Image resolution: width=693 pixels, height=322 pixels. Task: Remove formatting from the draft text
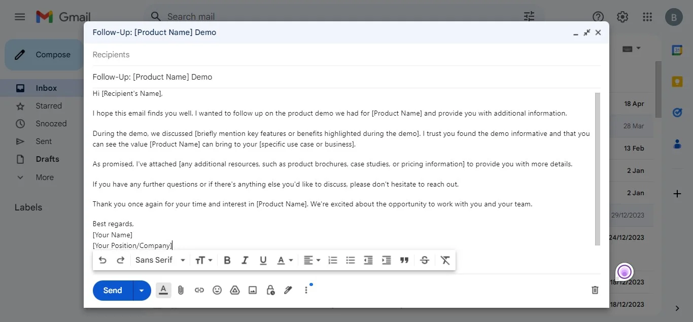[x=445, y=260]
